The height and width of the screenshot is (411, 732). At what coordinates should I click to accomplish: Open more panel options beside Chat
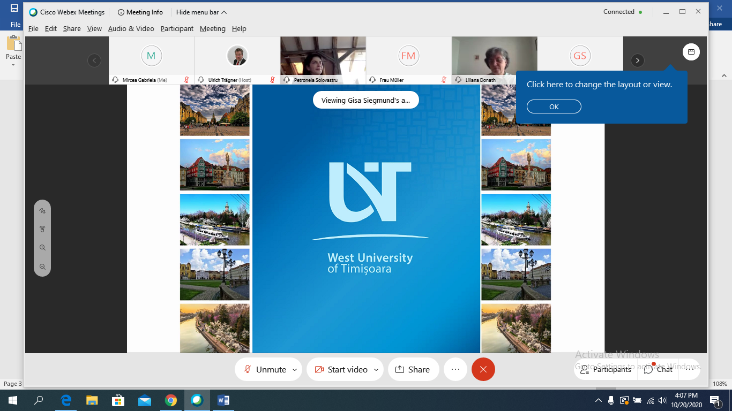[689, 369]
